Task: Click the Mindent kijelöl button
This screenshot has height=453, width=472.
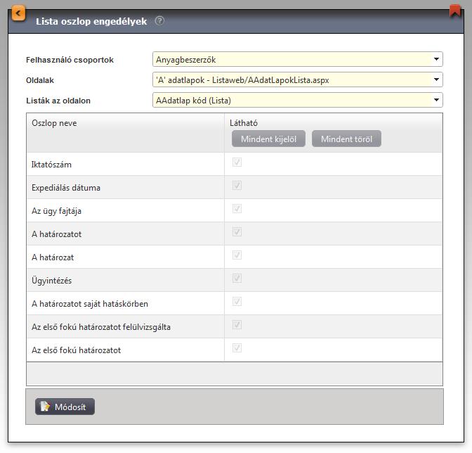Action: click(x=268, y=139)
